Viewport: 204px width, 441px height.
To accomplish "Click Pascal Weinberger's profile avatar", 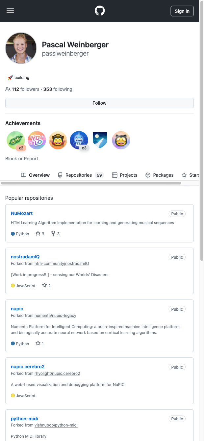I will [x=21, y=48].
